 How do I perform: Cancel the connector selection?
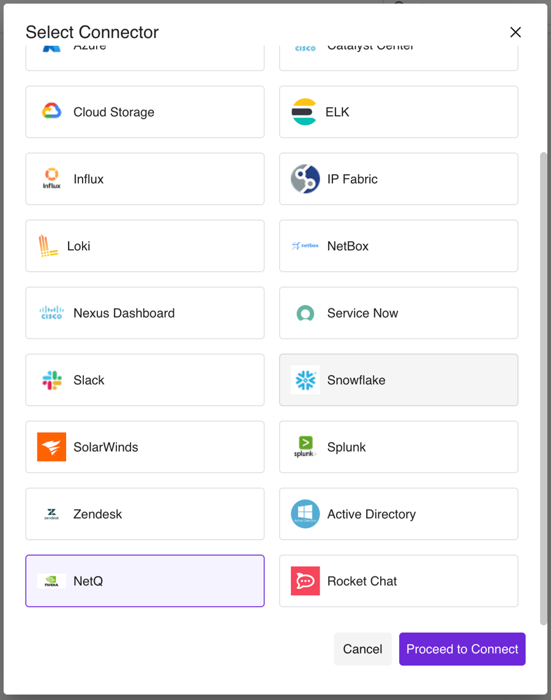(x=362, y=649)
